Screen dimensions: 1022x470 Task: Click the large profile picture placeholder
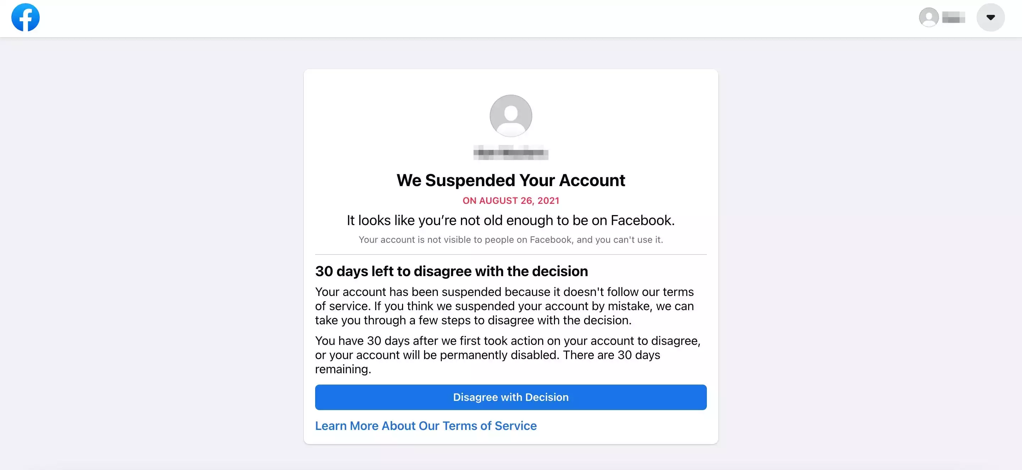tap(511, 116)
